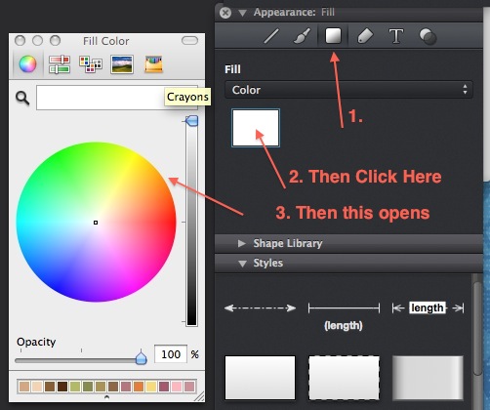Expand the Shape Library section
490x410 pixels.
[241, 243]
